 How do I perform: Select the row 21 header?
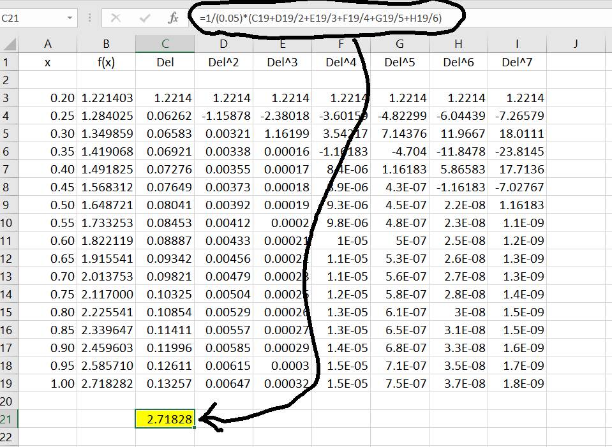click(8, 419)
